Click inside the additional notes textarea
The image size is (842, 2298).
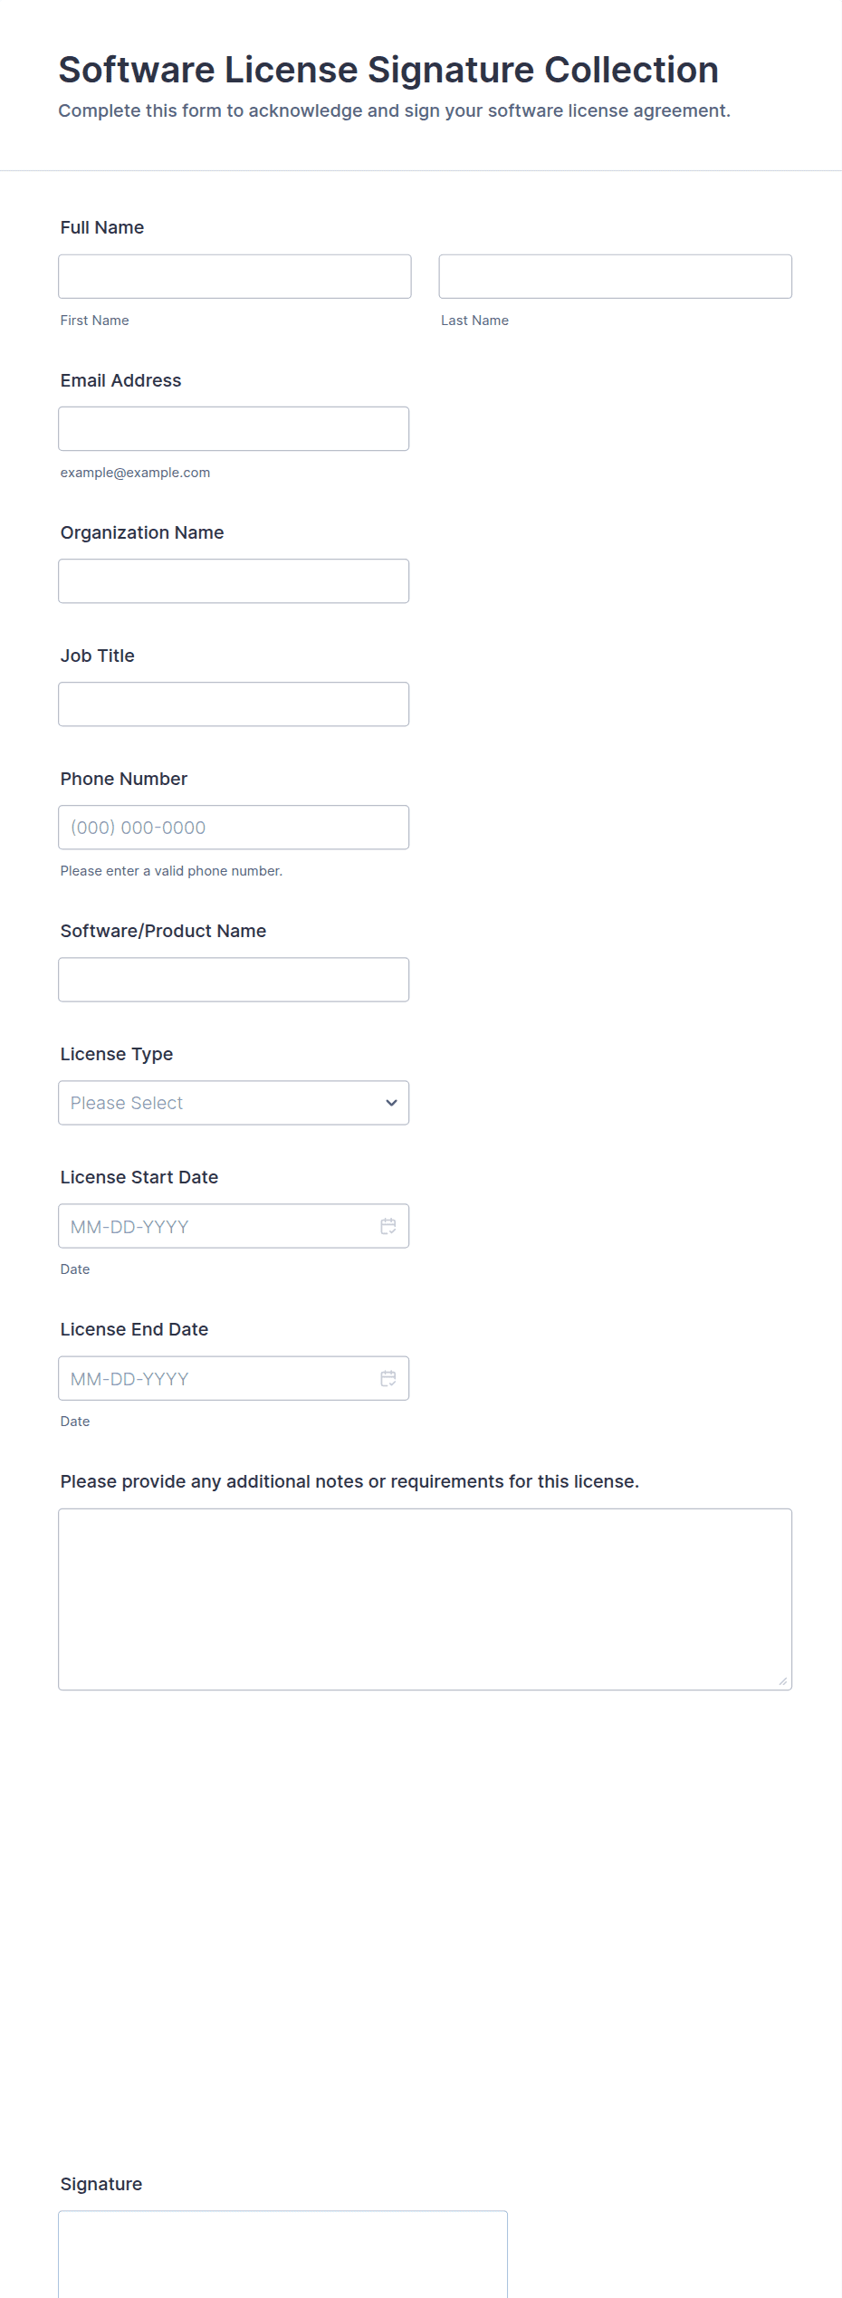point(425,1599)
